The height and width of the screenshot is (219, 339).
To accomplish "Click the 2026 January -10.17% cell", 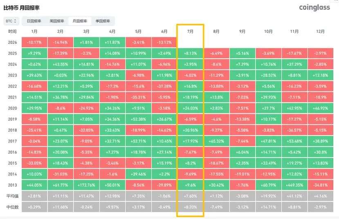I will (x=34, y=43).
